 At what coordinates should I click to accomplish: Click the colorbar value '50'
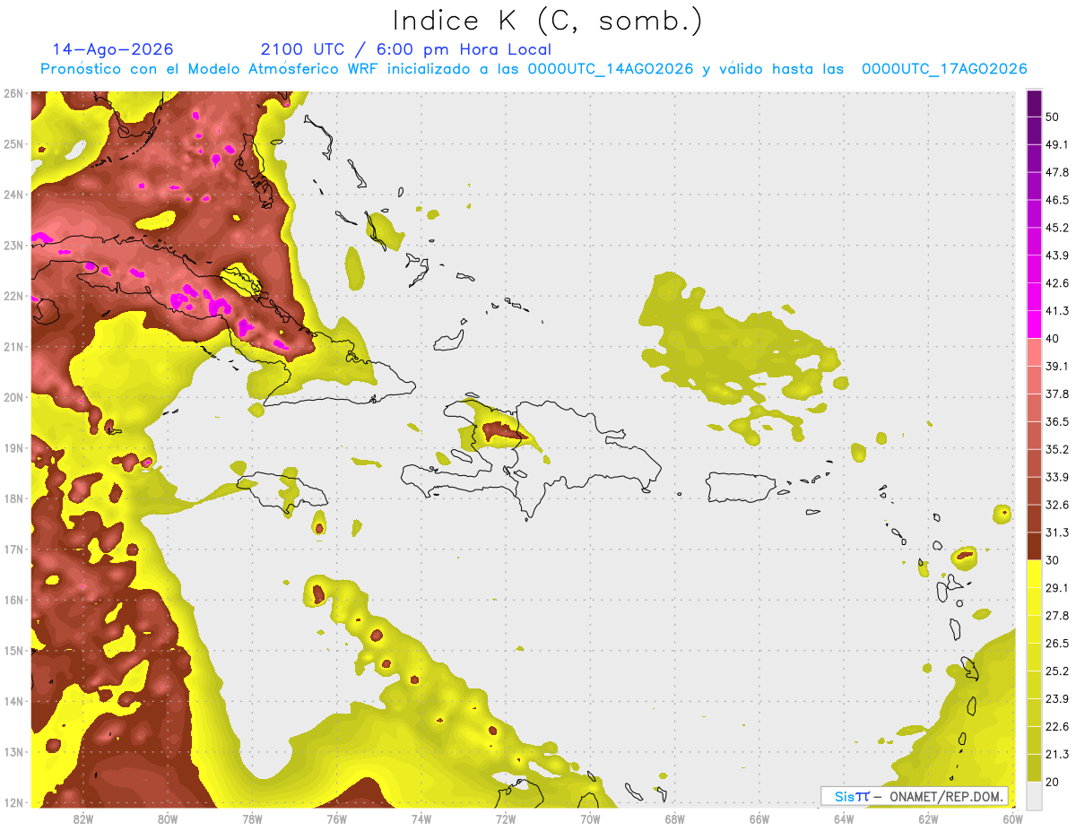pos(1053,117)
